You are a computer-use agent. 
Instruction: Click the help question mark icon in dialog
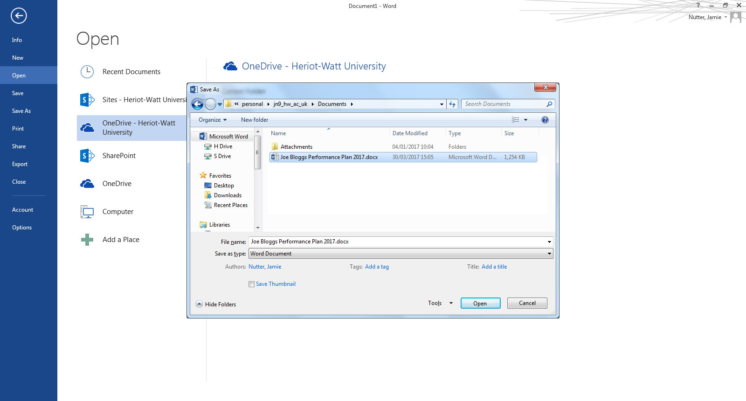pos(545,120)
